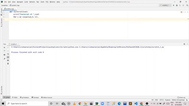
Task: Click the PyCharm icon in taskbar
Action: pyautogui.click(x=97, y=103)
